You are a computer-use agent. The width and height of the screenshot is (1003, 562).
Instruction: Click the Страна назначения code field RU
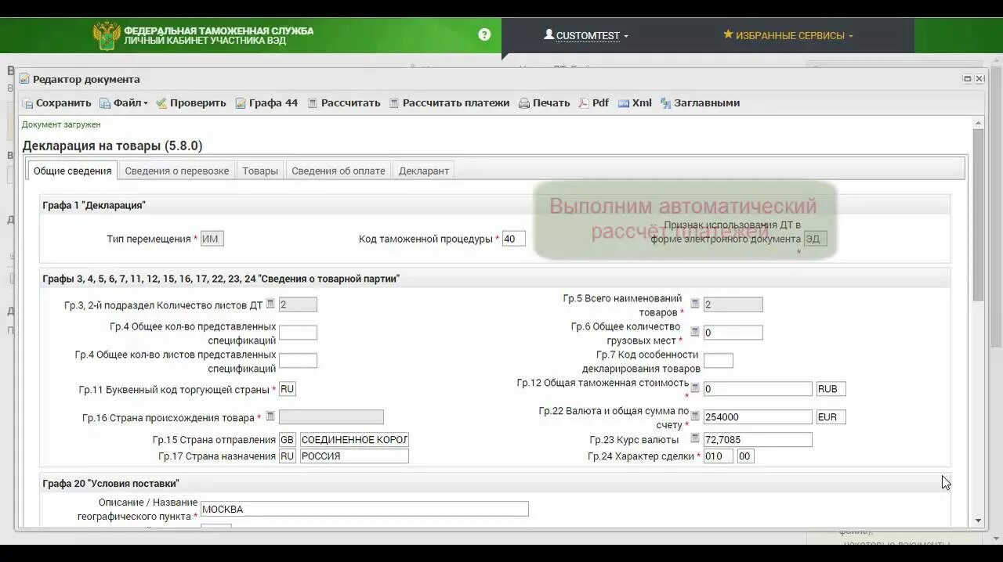pyautogui.click(x=287, y=456)
